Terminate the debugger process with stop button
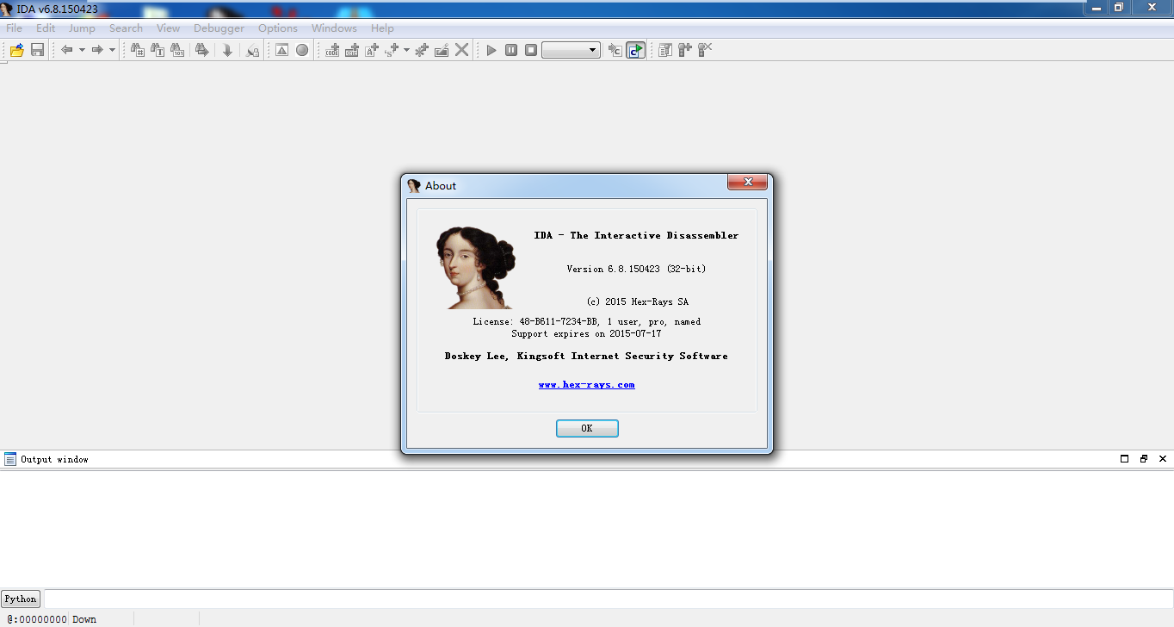The image size is (1174, 627). (531, 50)
